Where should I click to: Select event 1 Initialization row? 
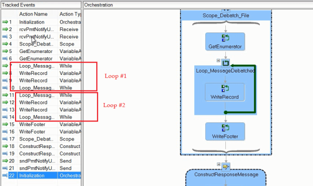pos(41,22)
